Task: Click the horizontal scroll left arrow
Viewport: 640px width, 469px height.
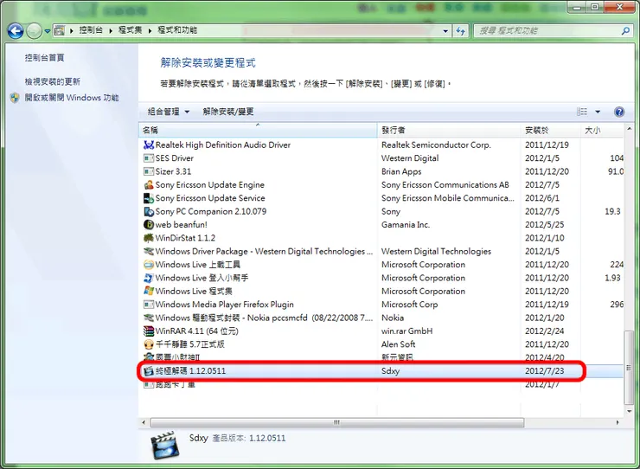Action: (x=144, y=422)
